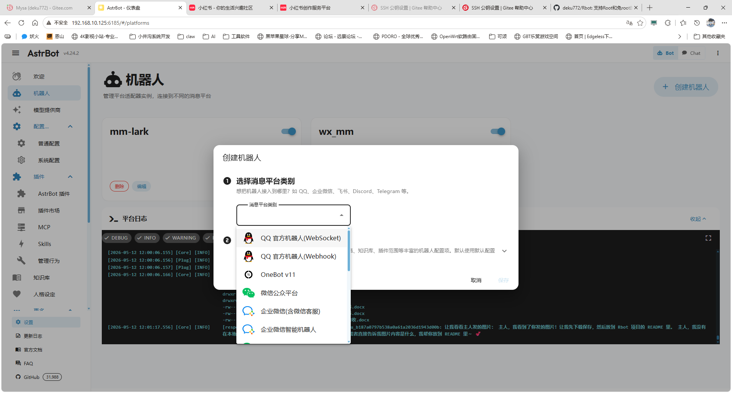Open browser favorites list icon
The width and height of the screenshot is (732, 393).
pyautogui.click(x=683, y=23)
